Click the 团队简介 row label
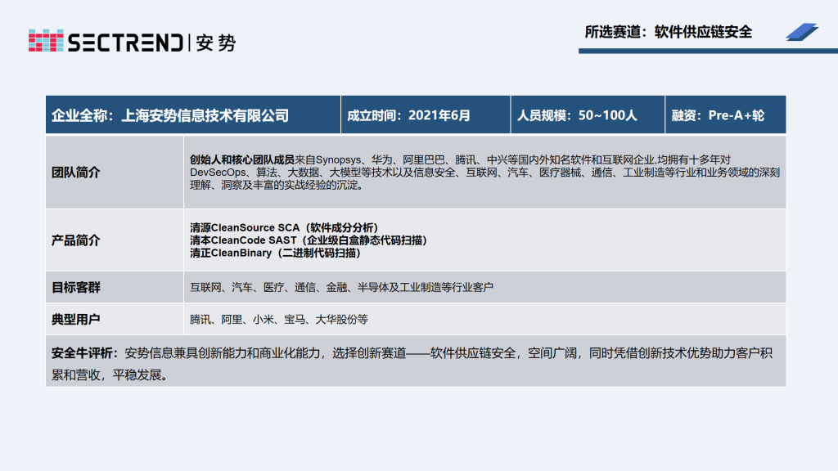838x471 pixels. [x=75, y=173]
